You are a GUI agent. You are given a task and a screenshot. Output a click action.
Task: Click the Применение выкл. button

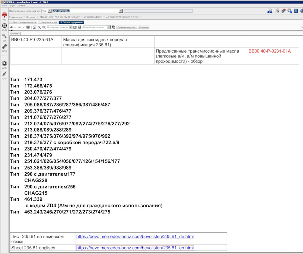tap(126, 27)
